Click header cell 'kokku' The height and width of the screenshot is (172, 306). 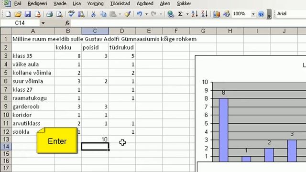pyautogui.click(x=68, y=48)
